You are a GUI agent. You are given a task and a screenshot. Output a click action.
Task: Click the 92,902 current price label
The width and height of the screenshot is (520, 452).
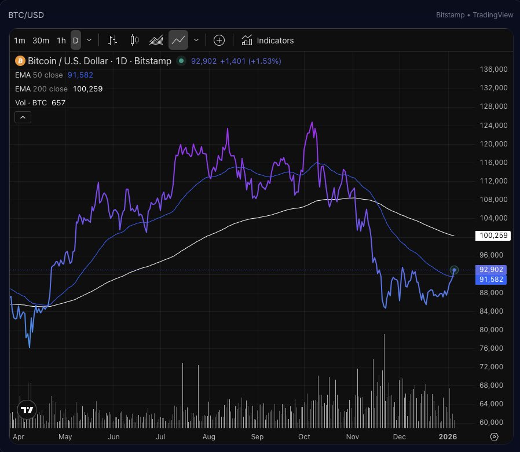click(x=491, y=270)
